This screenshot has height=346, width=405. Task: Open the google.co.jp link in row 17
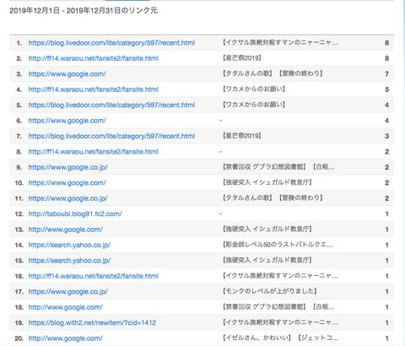click(68, 292)
